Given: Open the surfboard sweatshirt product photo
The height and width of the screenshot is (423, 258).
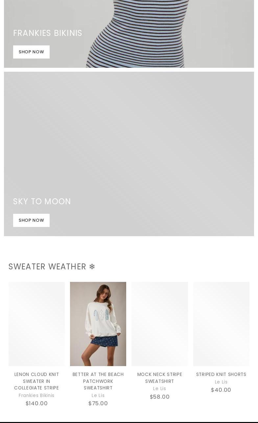Looking at the screenshot, I should tap(98, 324).
